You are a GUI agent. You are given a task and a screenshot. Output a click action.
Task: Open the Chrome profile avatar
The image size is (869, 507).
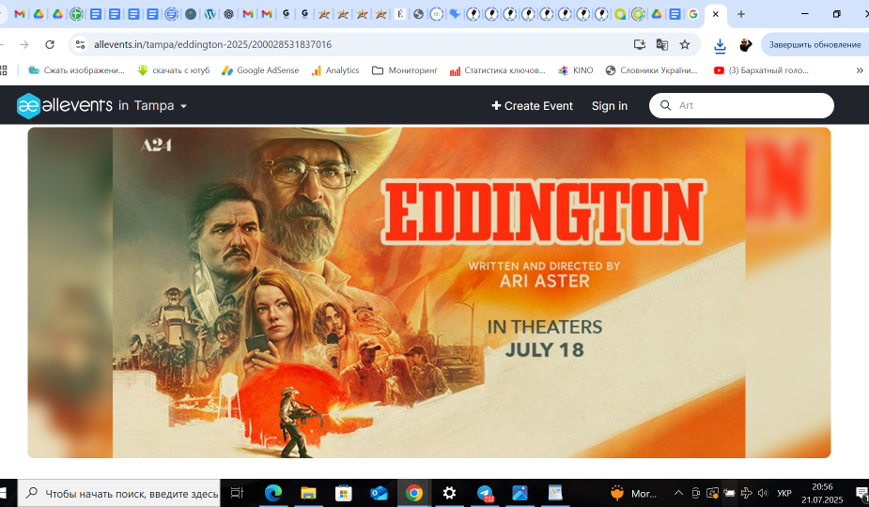pyautogui.click(x=745, y=45)
